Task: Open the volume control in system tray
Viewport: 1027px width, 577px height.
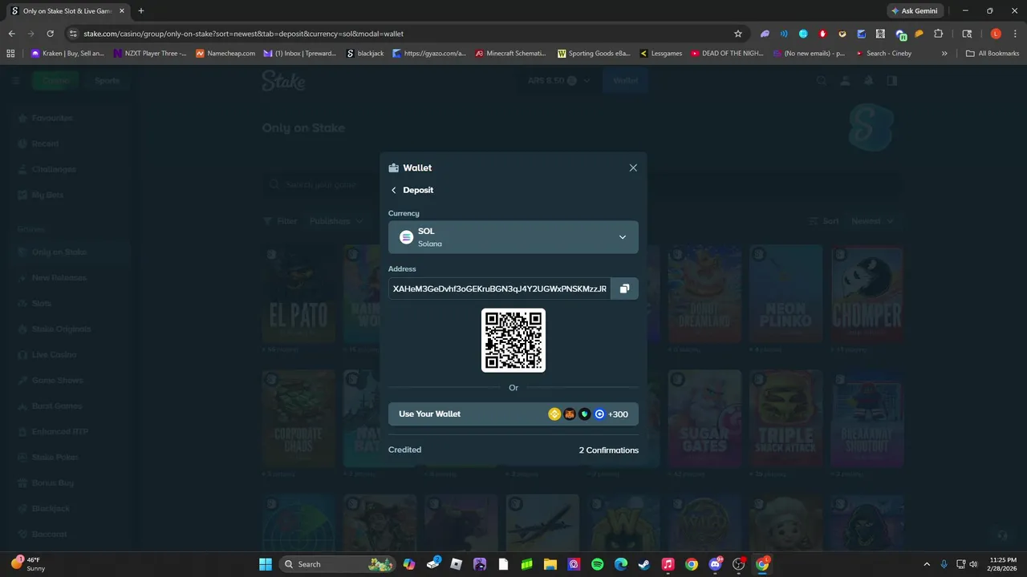Action: (973, 564)
